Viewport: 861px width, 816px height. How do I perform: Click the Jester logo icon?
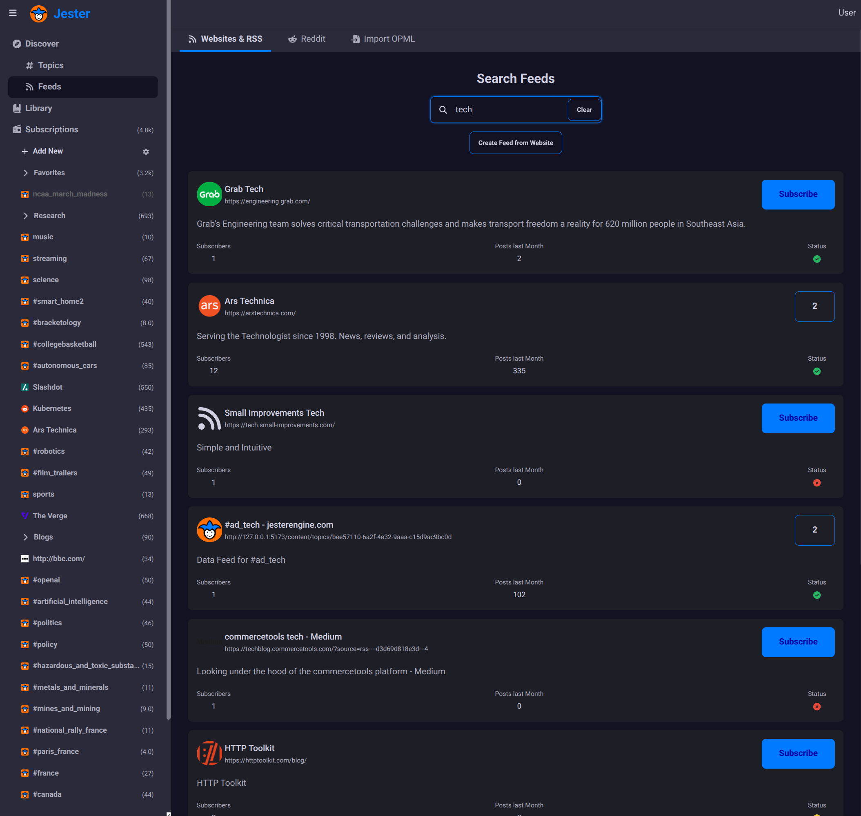click(39, 13)
